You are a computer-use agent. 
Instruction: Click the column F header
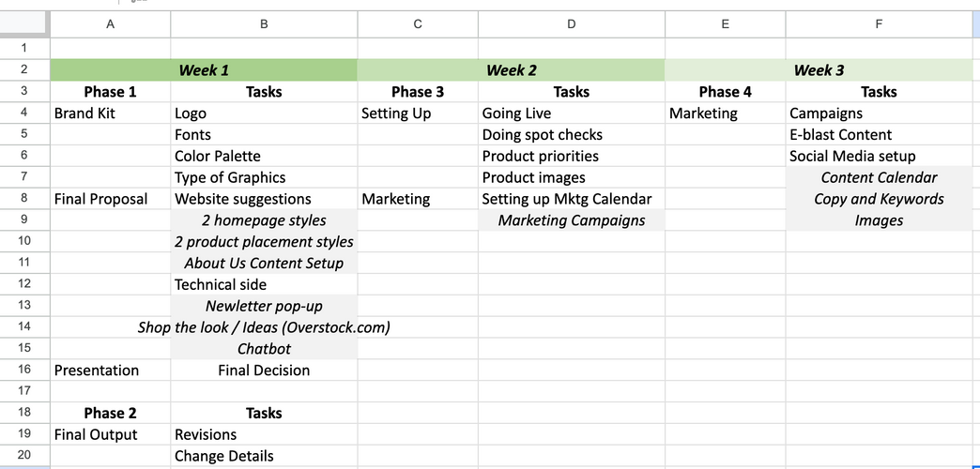[x=879, y=24]
